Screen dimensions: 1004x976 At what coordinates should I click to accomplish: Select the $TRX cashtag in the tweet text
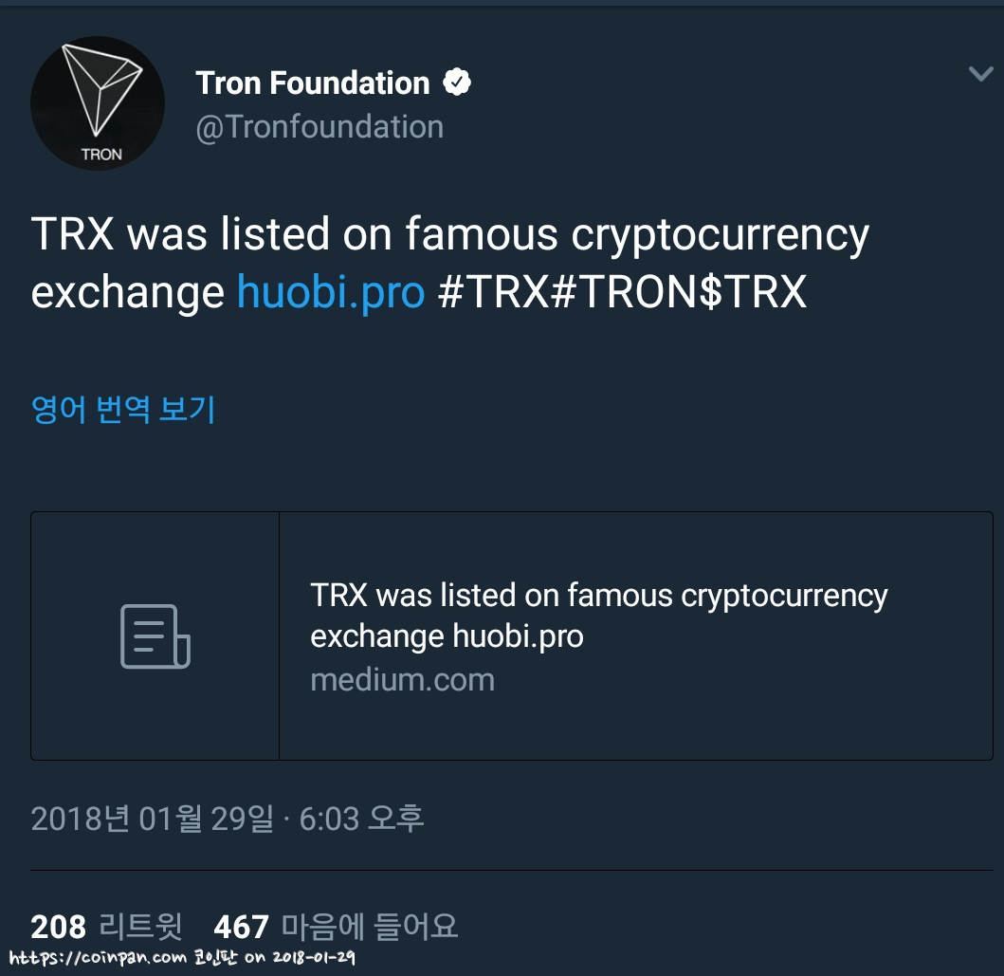click(754, 293)
